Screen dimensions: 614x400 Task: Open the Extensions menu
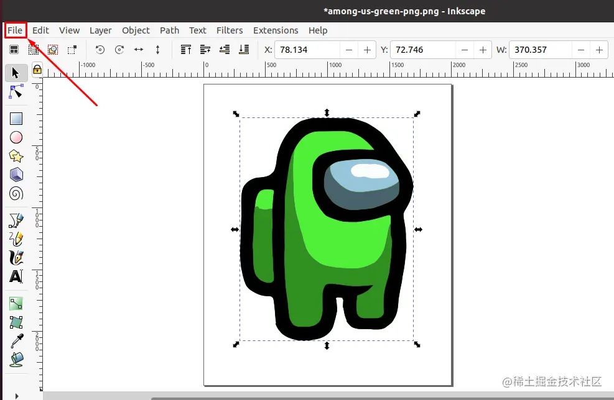276,30
